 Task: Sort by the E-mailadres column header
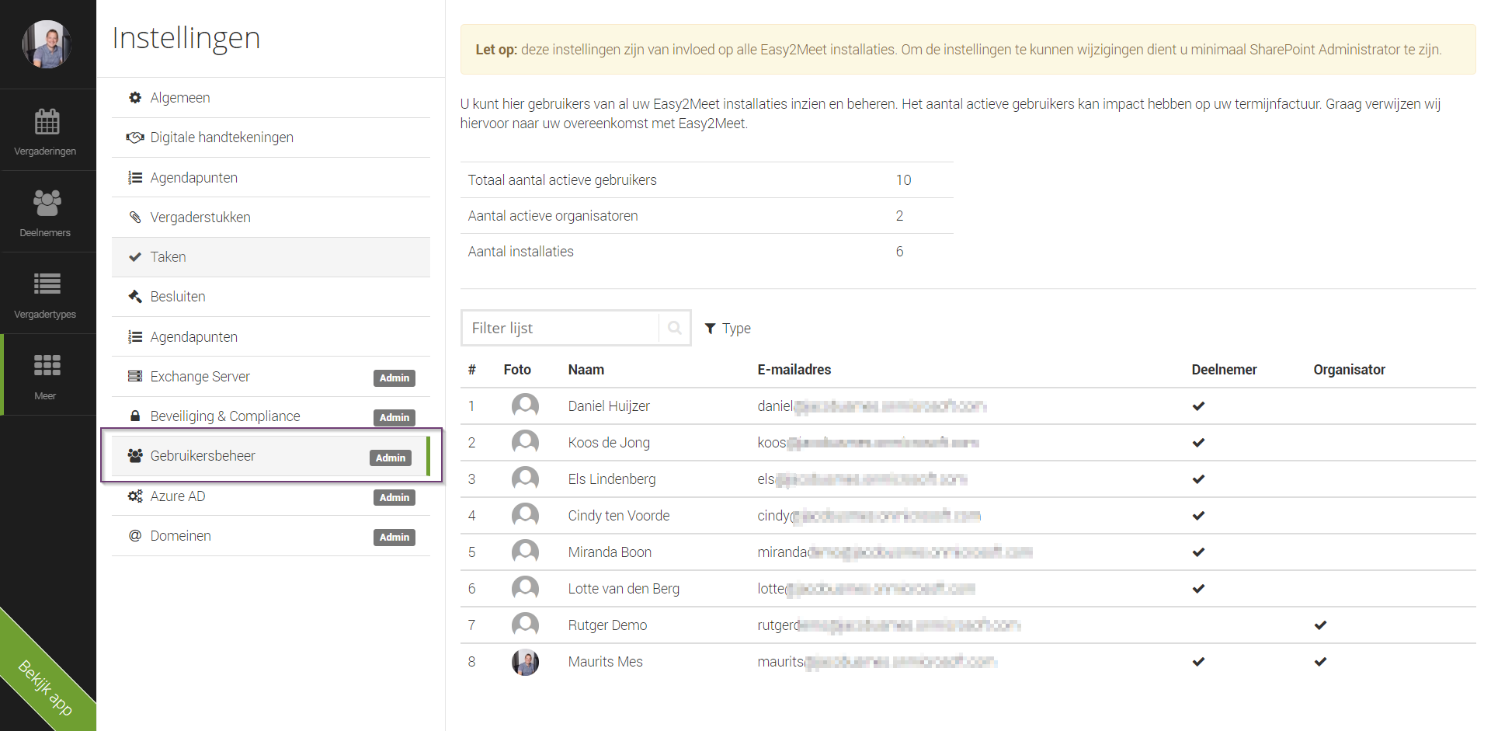click(x=794, y=370)
